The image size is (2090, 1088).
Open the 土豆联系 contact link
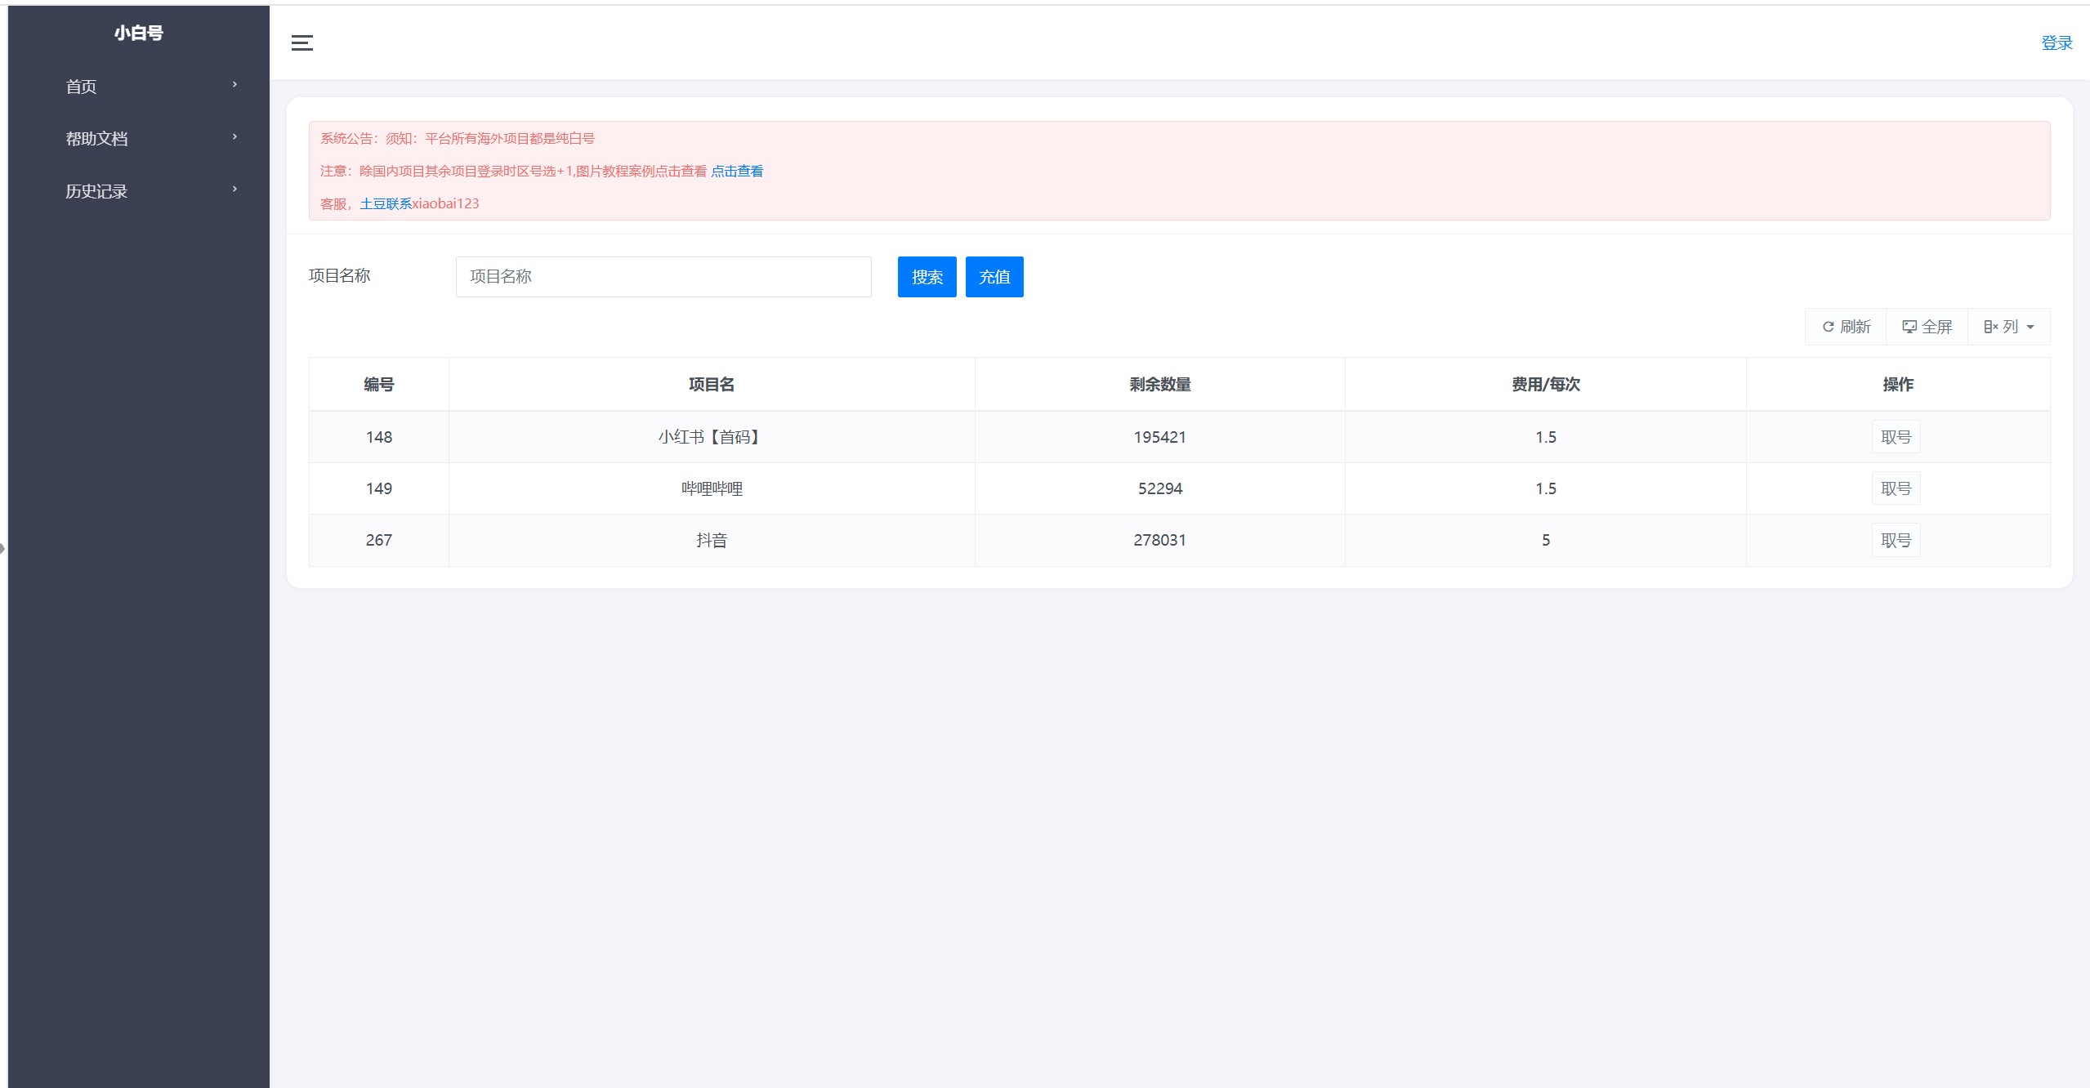pyautogui.click(x=386, y=204)
